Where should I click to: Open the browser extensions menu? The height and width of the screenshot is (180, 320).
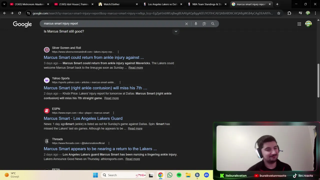tap(289, 13)
